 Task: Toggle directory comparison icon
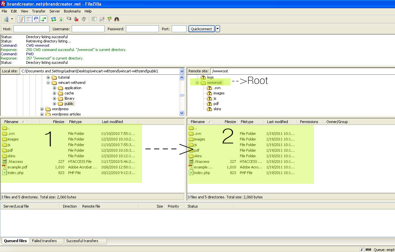(x=102, y=19)
